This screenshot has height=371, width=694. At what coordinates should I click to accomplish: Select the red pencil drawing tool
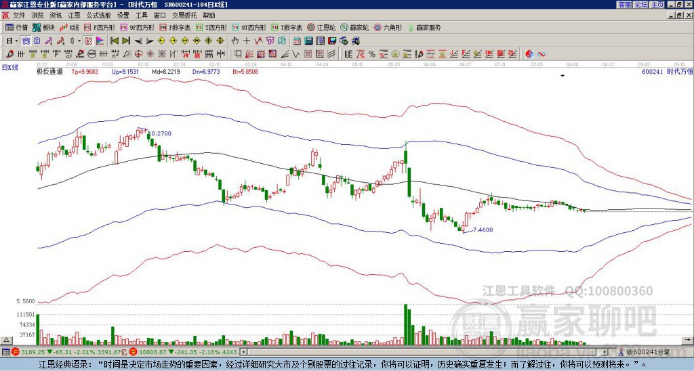pyautogui.click(x=9, y=54)
